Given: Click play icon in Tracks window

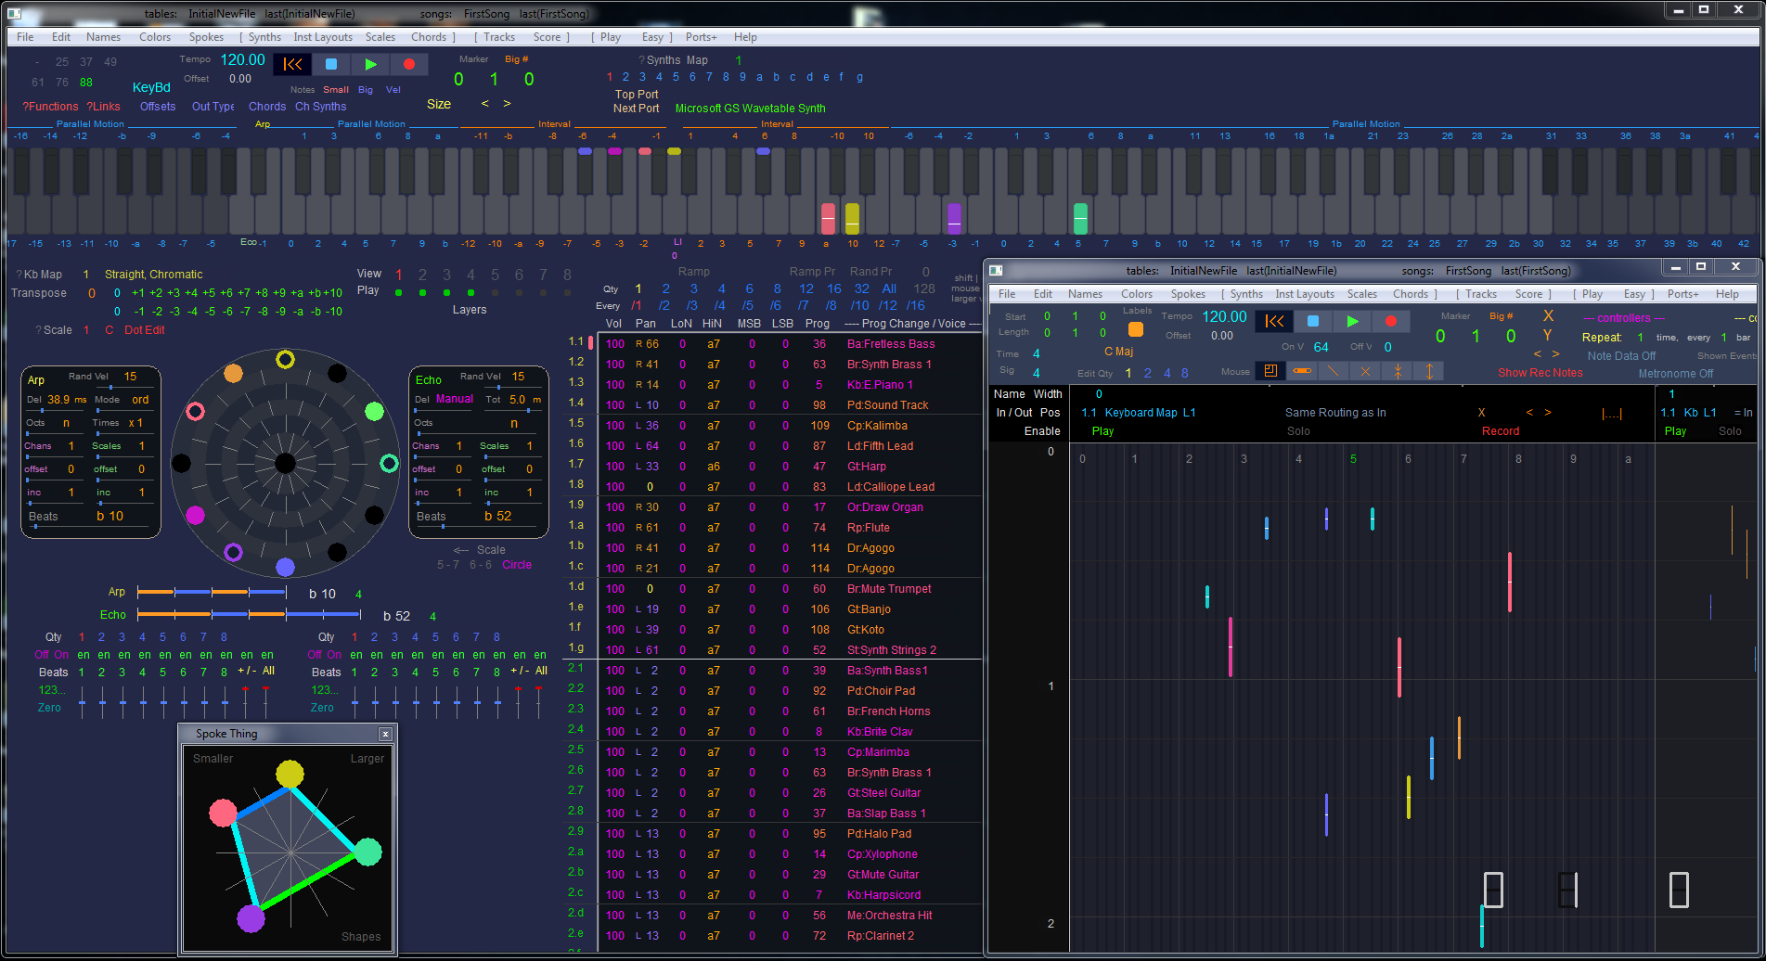Looking at the screenshot, I should point(1352,321).
